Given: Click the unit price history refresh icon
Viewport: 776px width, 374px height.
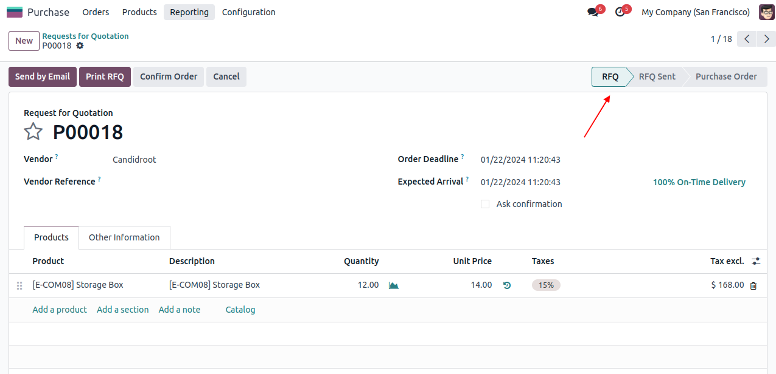Looking at the screenshot, I should [x=507, y=285].
